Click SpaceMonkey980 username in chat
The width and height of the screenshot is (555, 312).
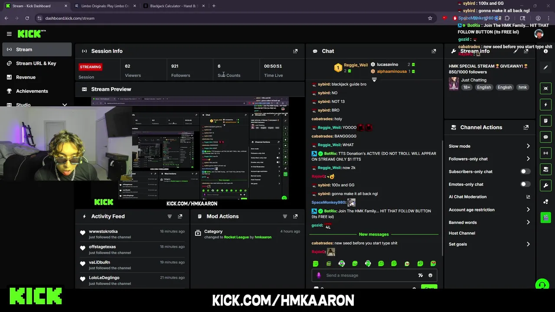coord(328,202)
